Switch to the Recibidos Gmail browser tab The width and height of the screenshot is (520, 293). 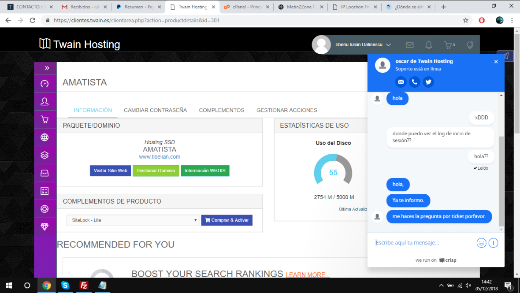[x=84, y=7]
